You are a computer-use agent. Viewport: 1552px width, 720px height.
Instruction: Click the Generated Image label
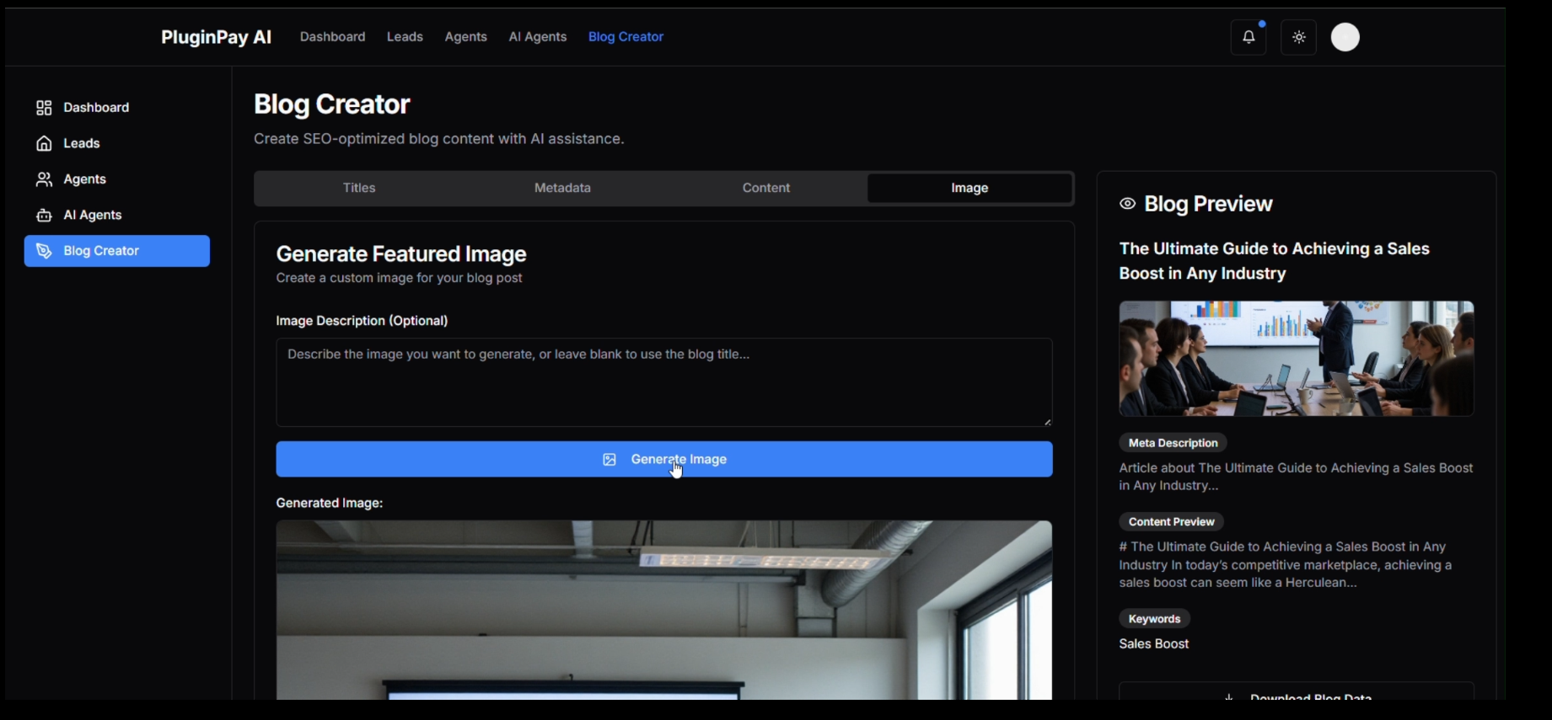click(330, 504)
